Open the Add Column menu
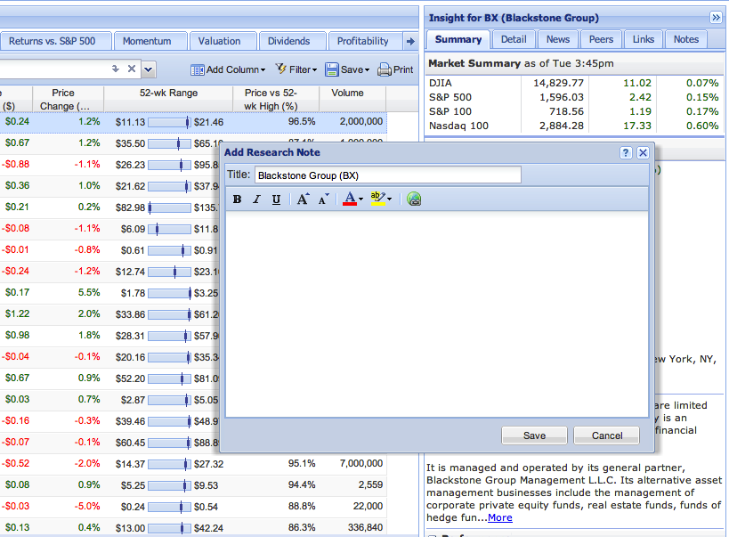729x537 pixels. click(x=228, y=69)
